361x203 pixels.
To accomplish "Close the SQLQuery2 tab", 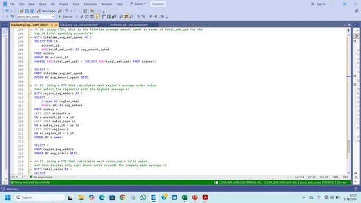I will [x=56, y=25].
